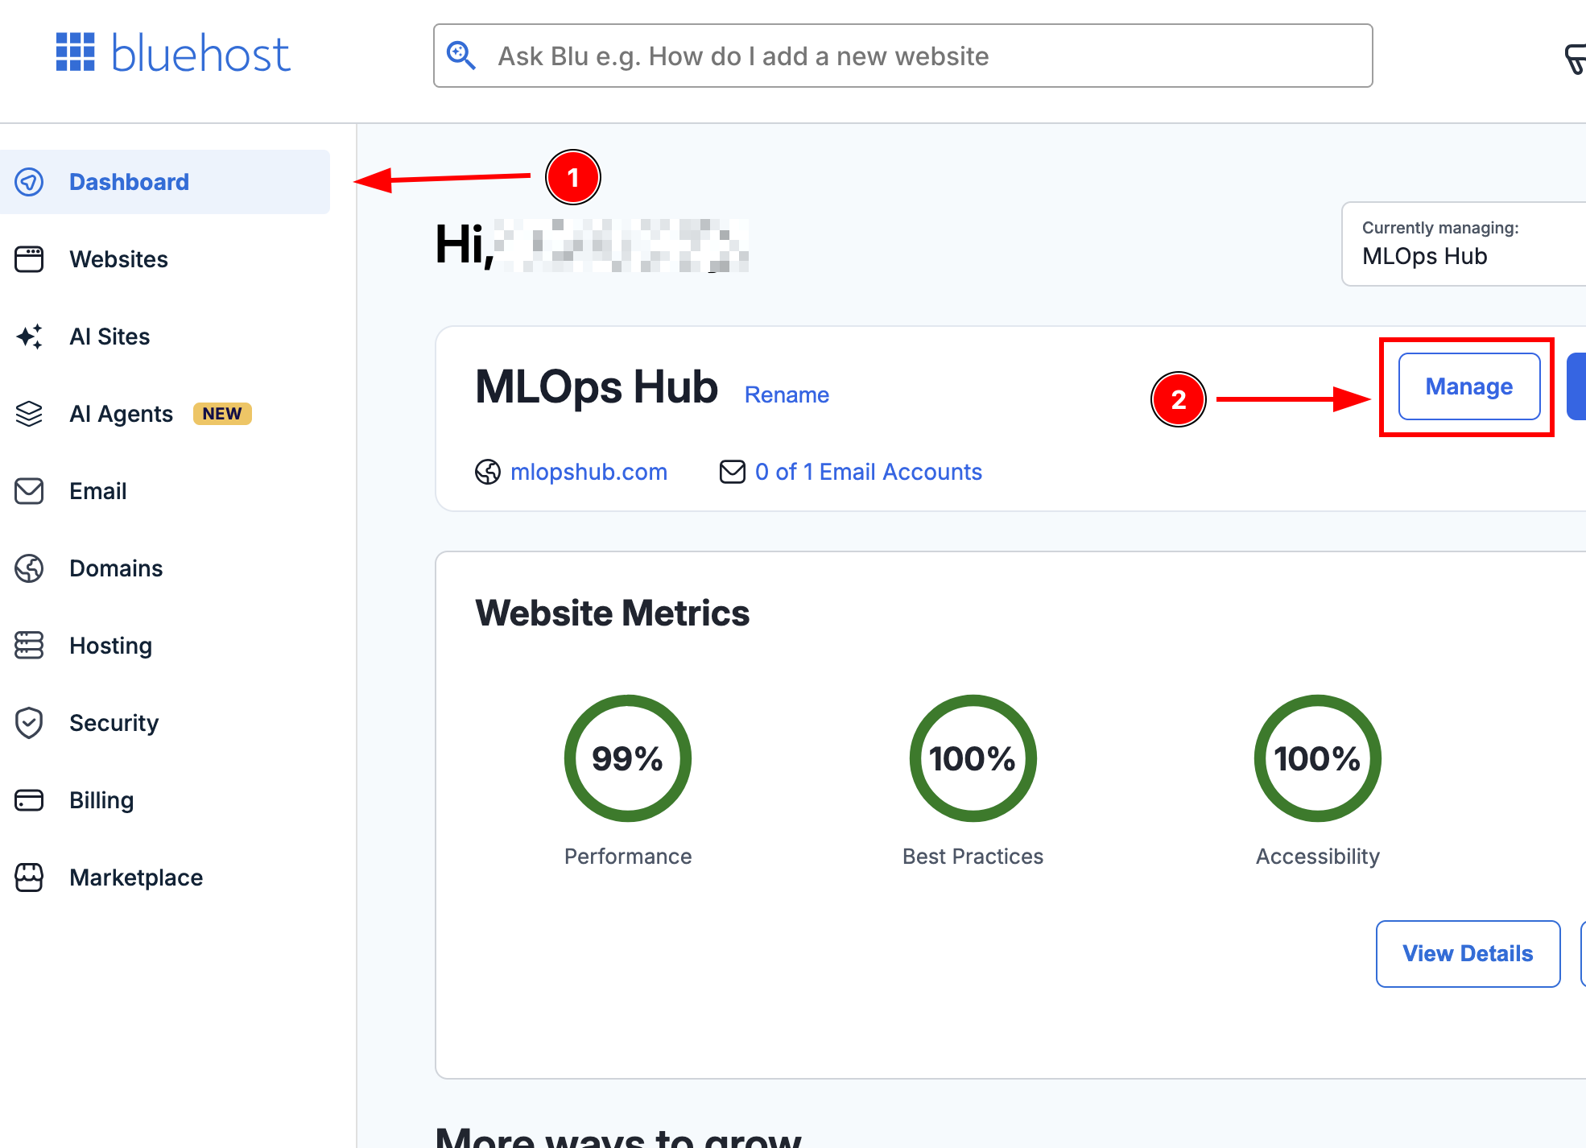Image resolution: width=1586 pixels, height=1148 pixels.
Task: Click the NEW badge beside AI Agents
Action: click(x=222, y=414)
